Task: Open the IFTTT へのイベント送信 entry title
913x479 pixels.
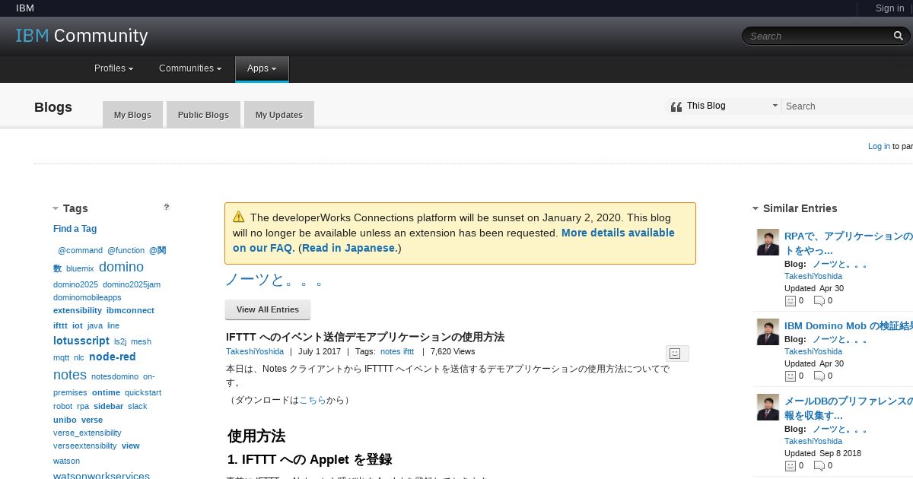Action: (365, 337)
